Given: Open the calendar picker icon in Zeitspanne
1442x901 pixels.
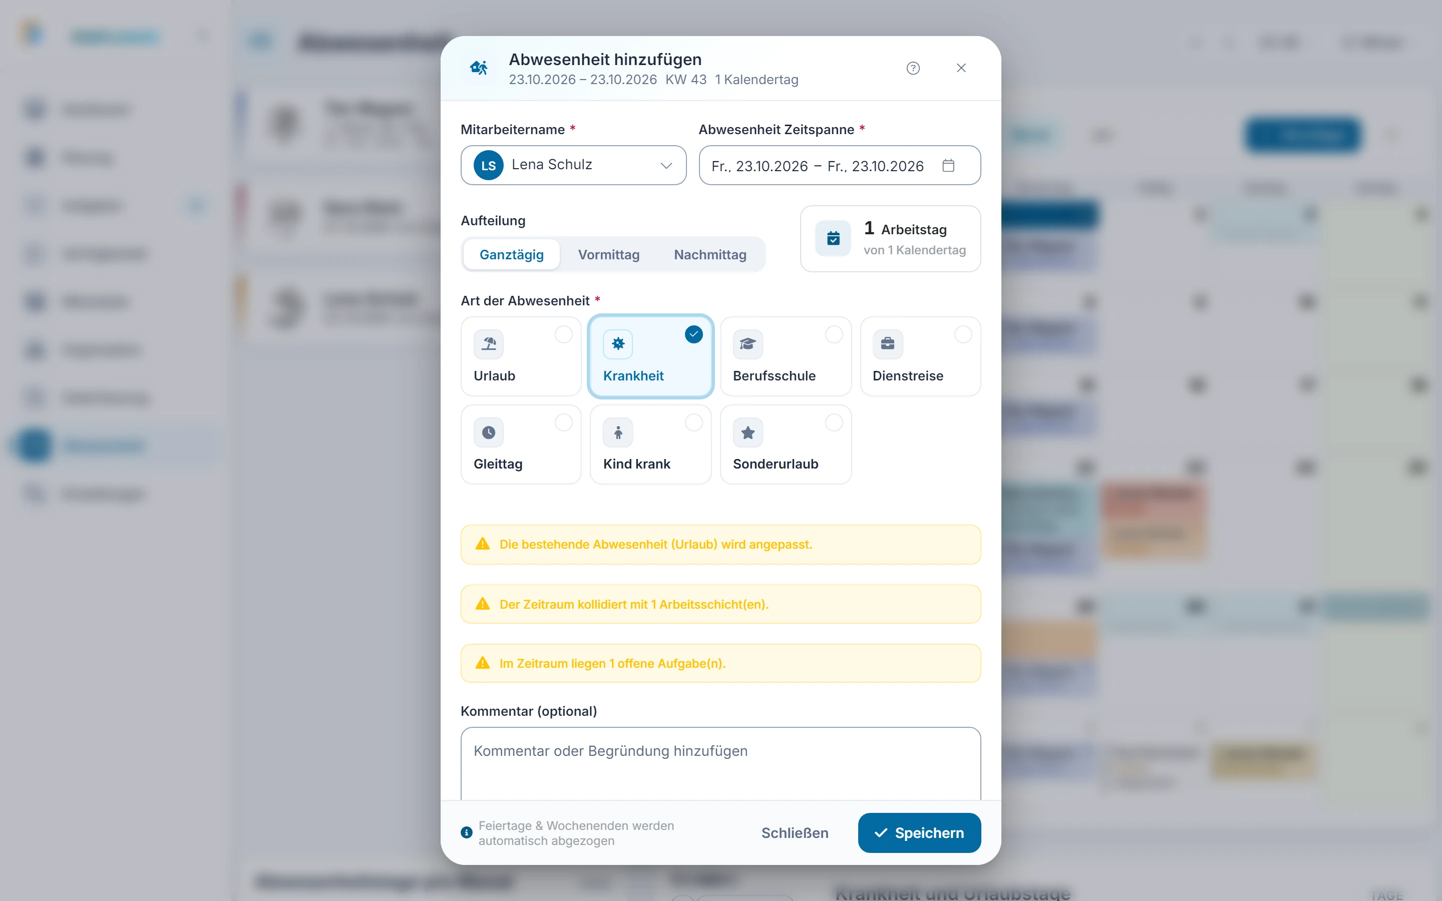Looking at the screenshot, I should [949, 165].
